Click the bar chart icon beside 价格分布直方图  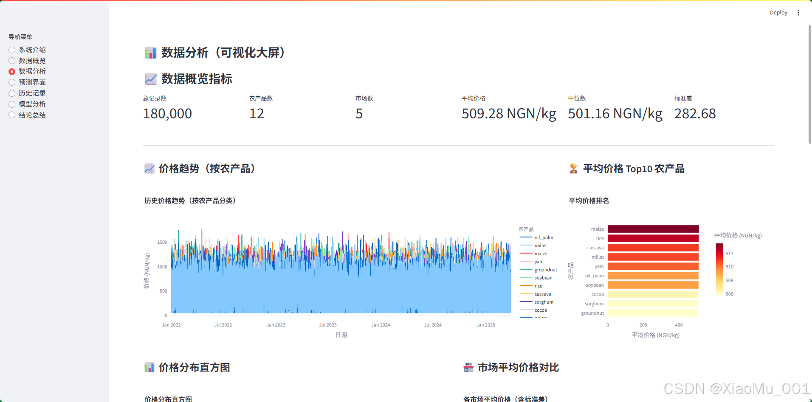149,367
